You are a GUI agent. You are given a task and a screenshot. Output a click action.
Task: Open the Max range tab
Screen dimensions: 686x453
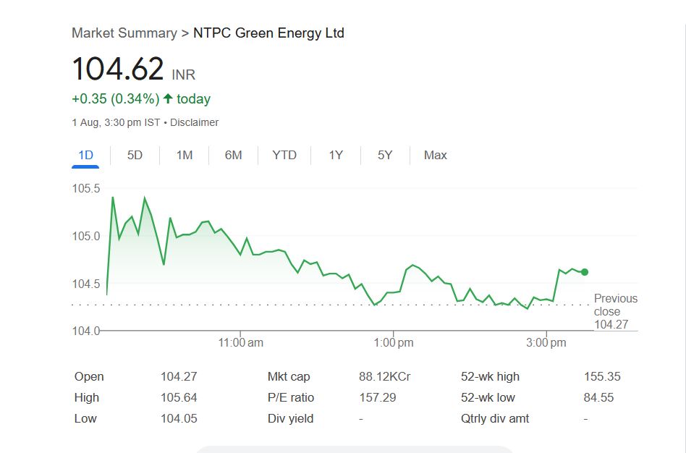(436, 155)
